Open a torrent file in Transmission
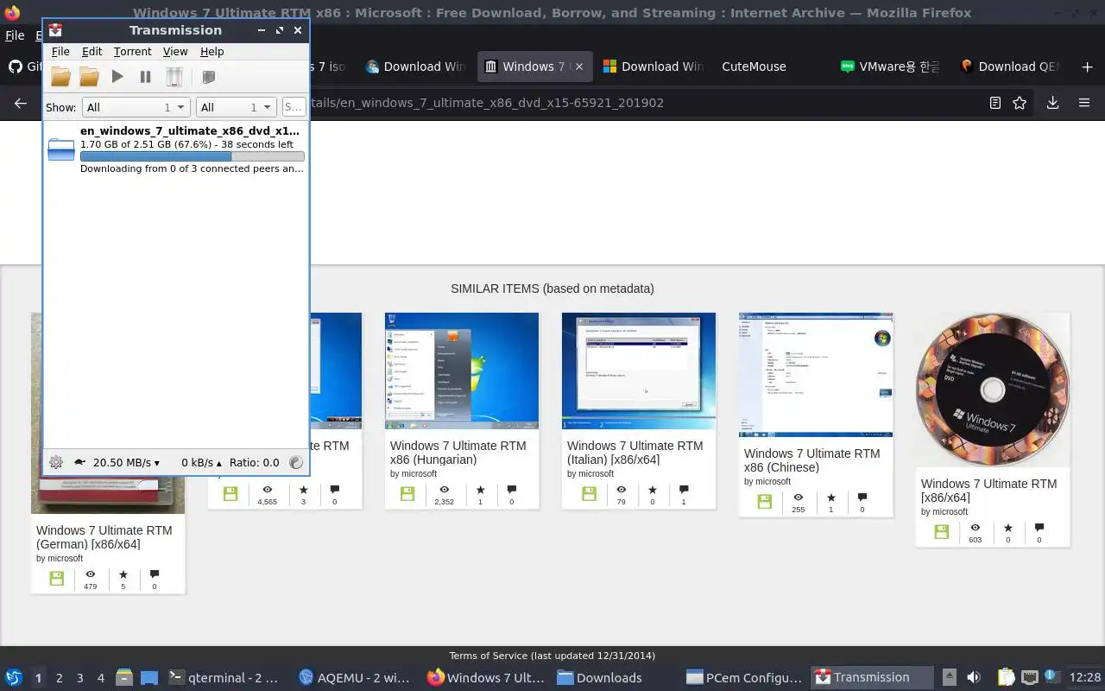1105x691 pixels. pos(60,77)
